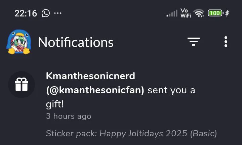Viewport: 242px width, 145px height.
Task: Open the notification filter icon
Action: [x=193, y=42]
